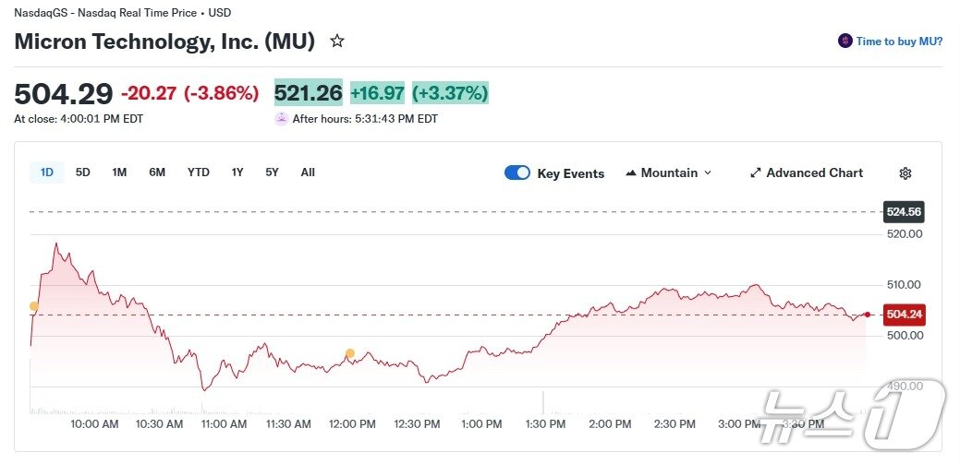Screen dimensions: 960x464
Task: Click the after-hours moon icon
Action: coord(281,118)
